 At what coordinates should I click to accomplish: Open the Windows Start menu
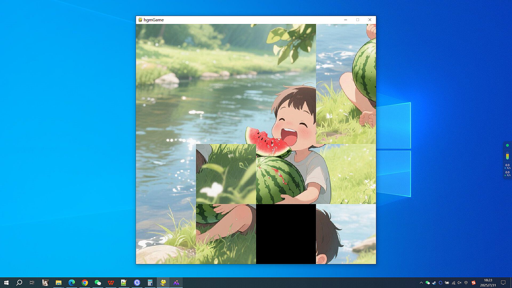pyautogui.click(x=6, y=283)
